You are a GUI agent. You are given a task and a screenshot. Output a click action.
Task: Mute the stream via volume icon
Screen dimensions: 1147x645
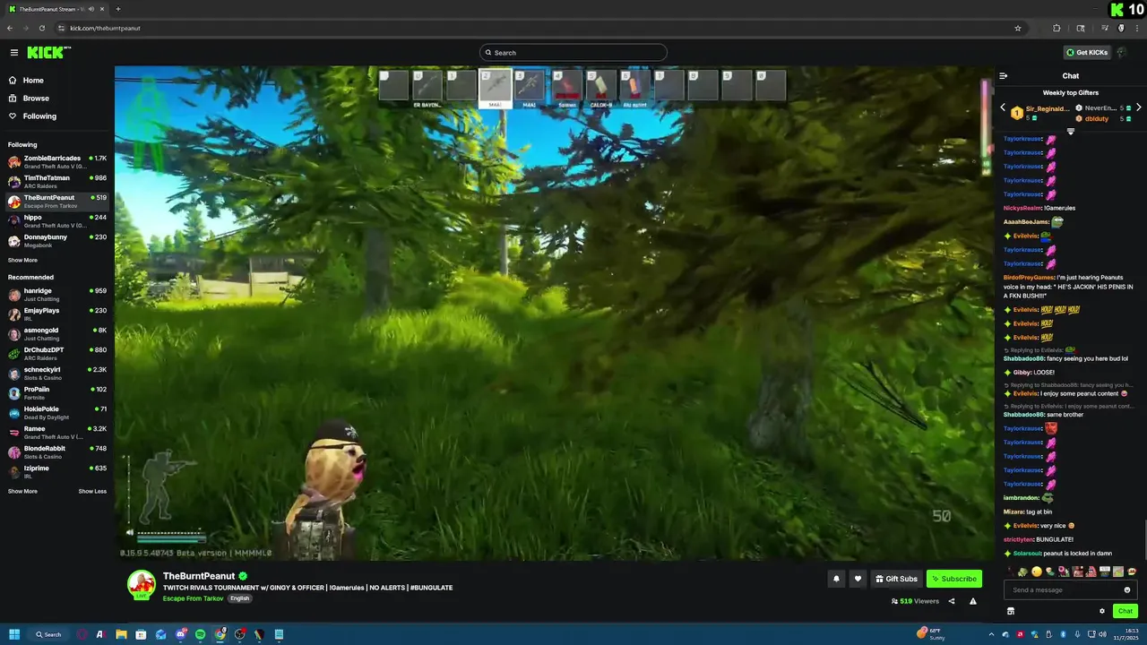click(x=129, y=532)
